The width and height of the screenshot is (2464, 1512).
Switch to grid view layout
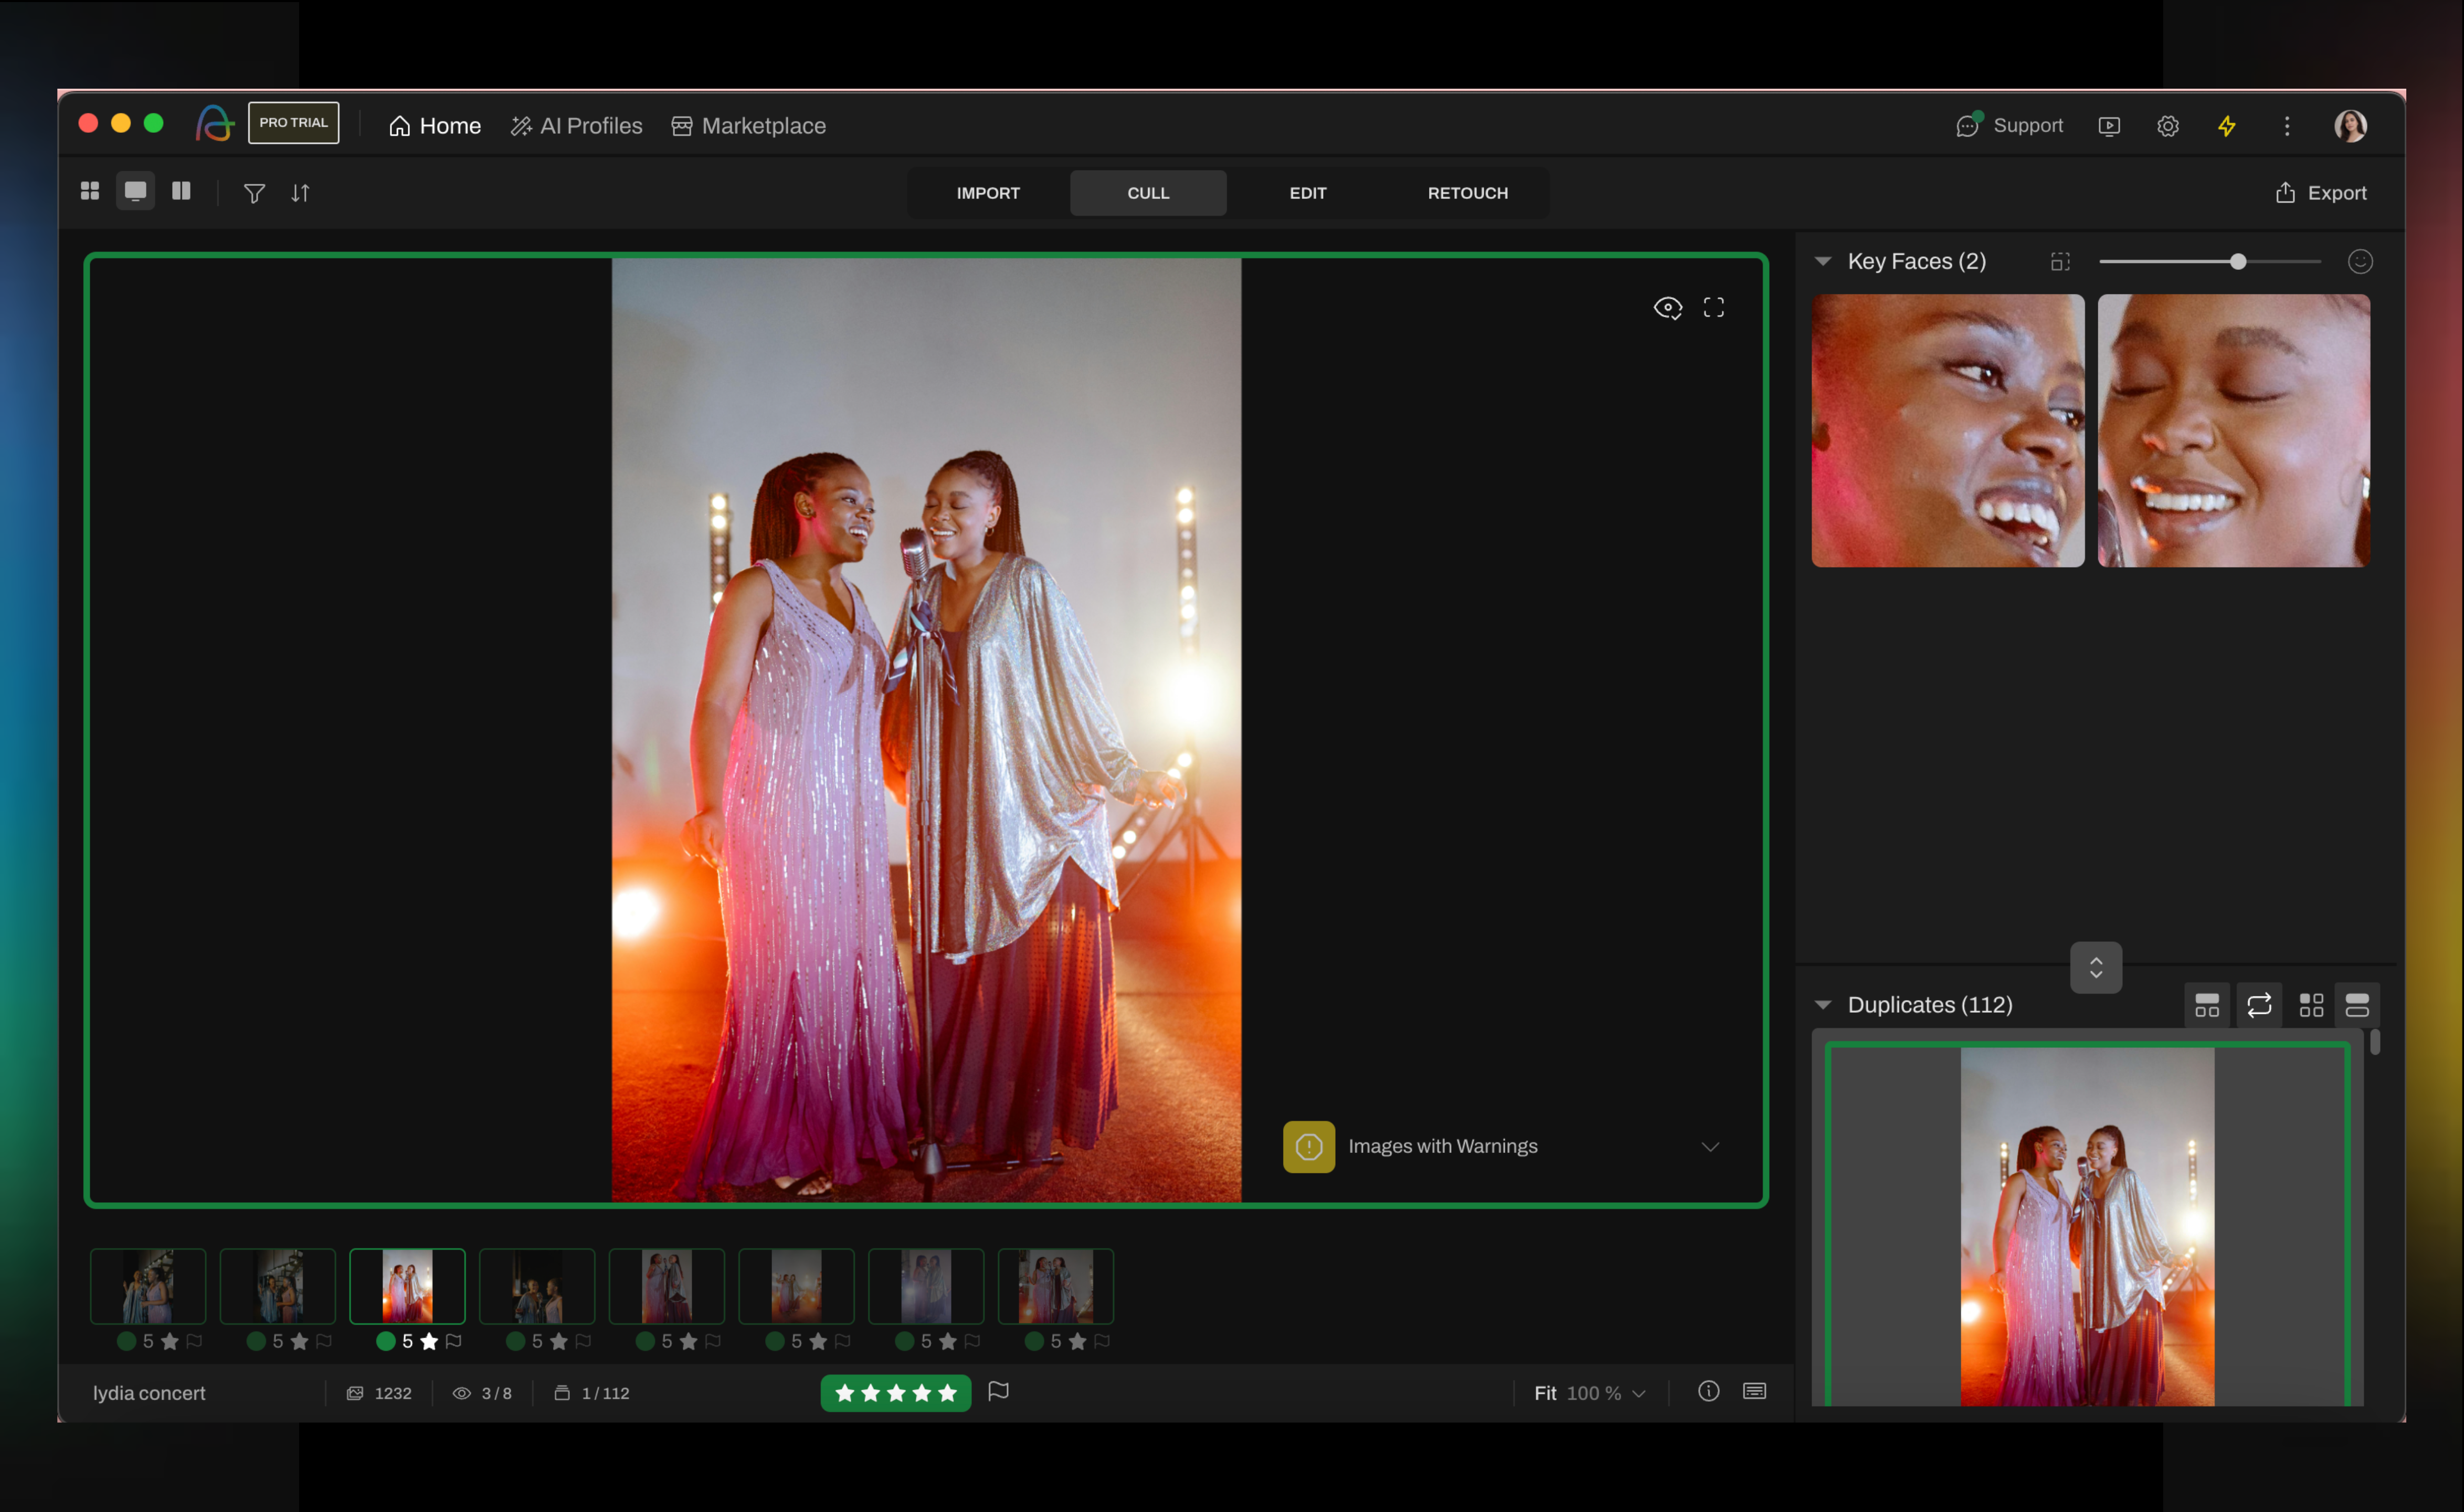click(90, 191)
